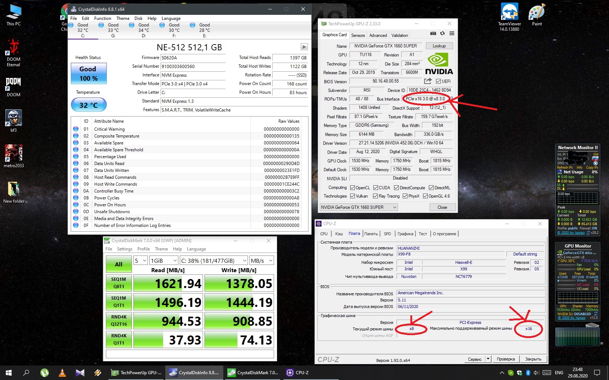
Task: Select the DOOM Eternal desktop shortcut
Action: click(13, 53)
